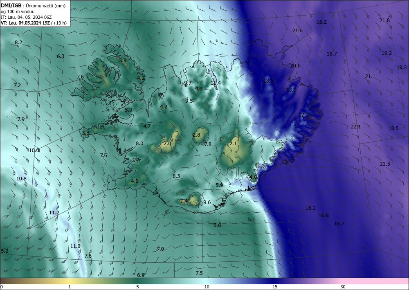
Task: Click the map value '16.8'
Action: tap(324, 215)
